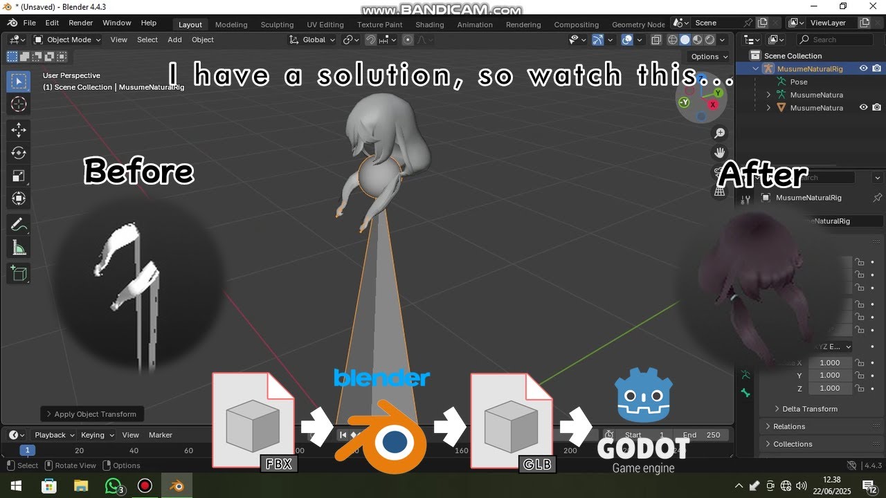Open WhatsApp from the taskbar
886x498 pixels.
[114, 486]
